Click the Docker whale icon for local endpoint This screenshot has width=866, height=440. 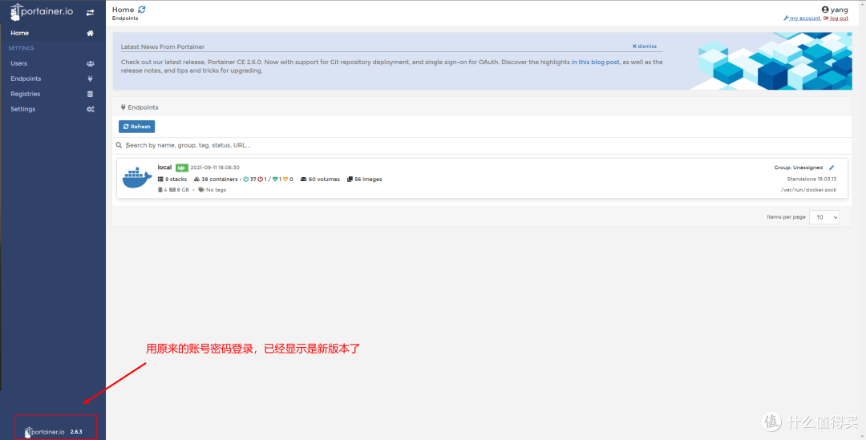pos(136,178)
